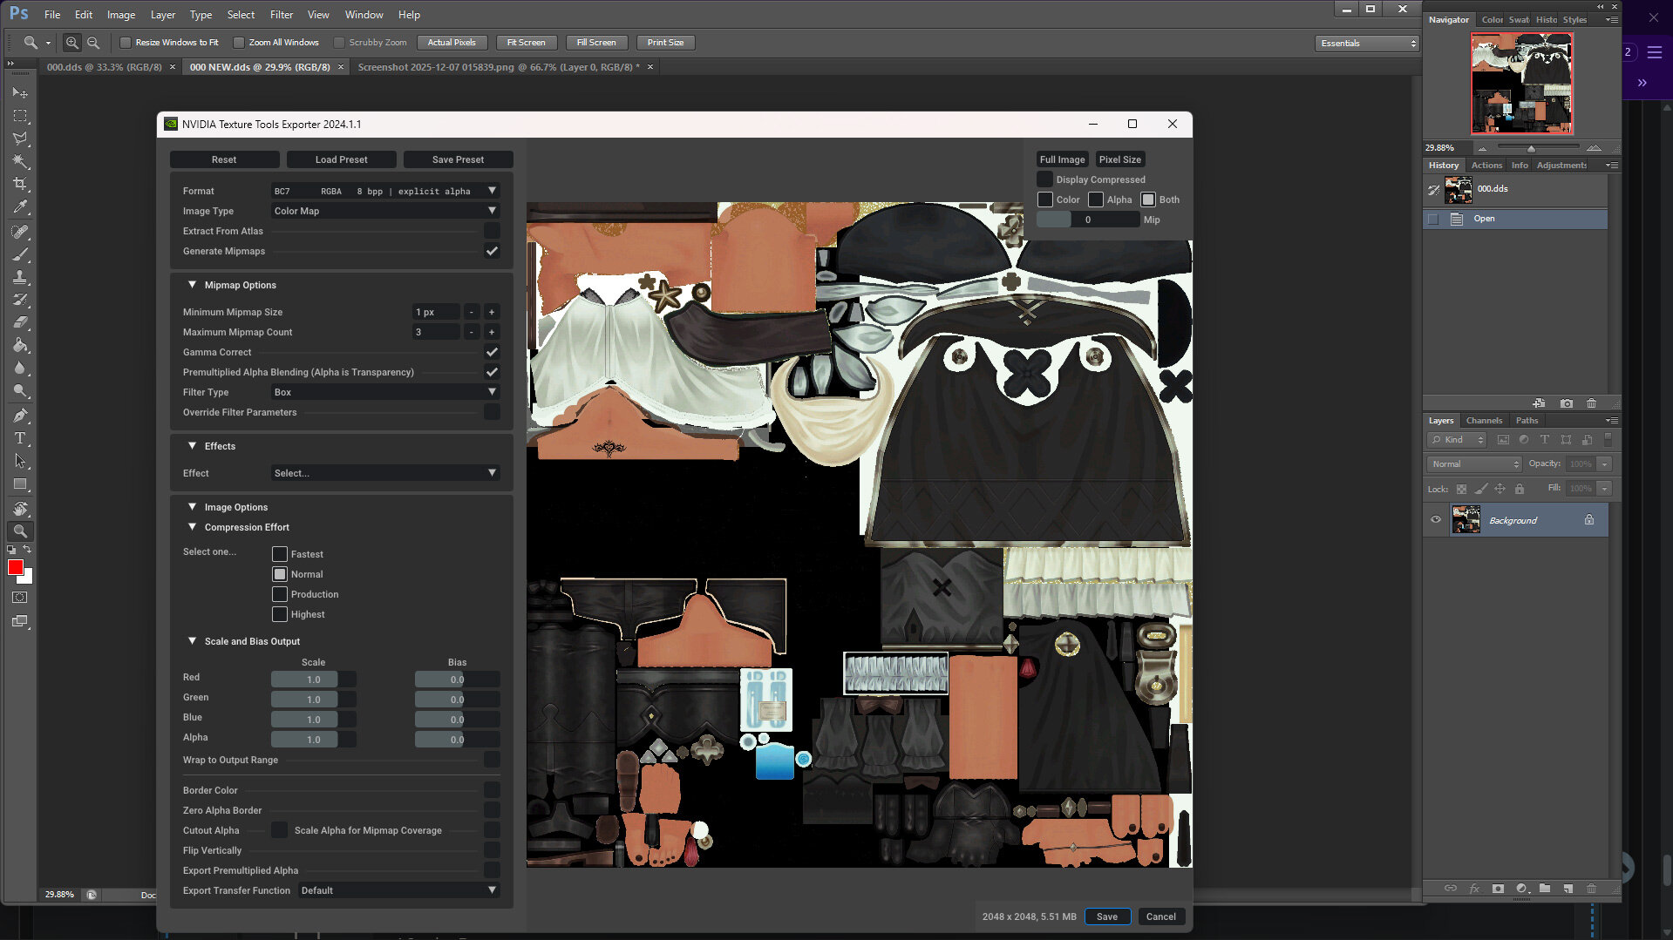The image size is (1673, 940).
Task: Open the Export Transfer Function dropdown
Action: [399, 890]
